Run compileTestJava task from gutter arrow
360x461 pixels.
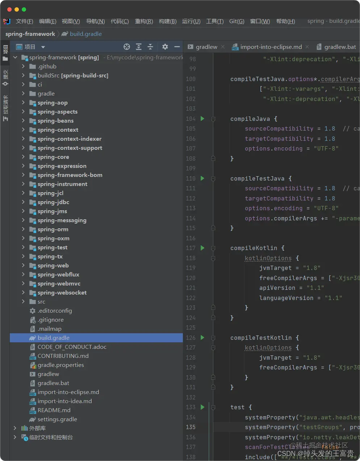[202, 178]
